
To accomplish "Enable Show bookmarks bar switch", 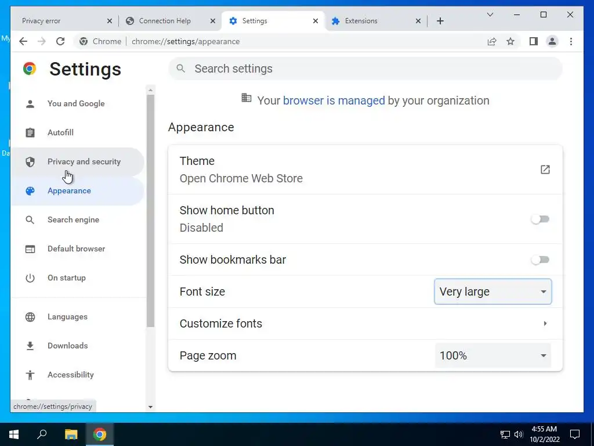I will [540, 260].
